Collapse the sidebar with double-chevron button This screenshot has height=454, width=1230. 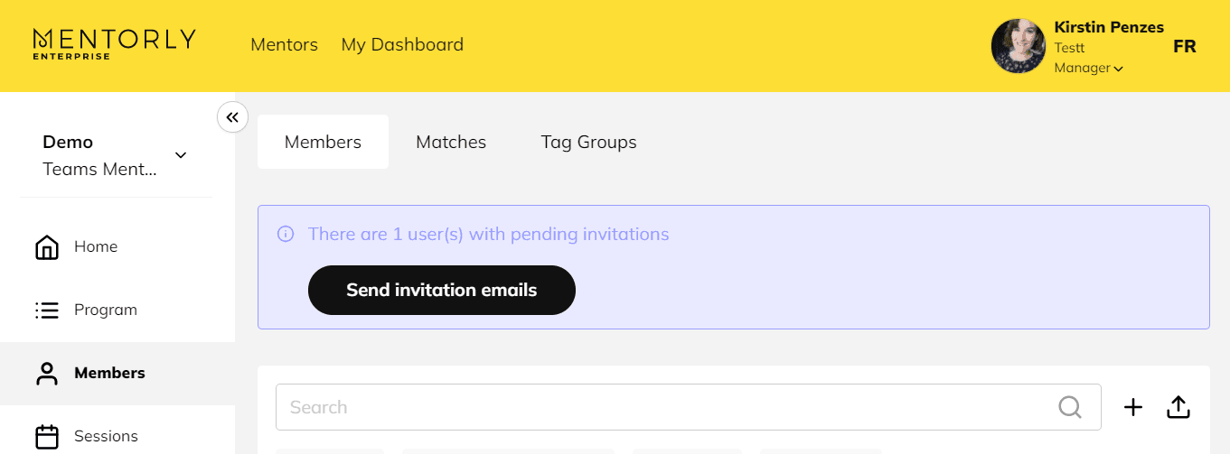click(232, 117)
